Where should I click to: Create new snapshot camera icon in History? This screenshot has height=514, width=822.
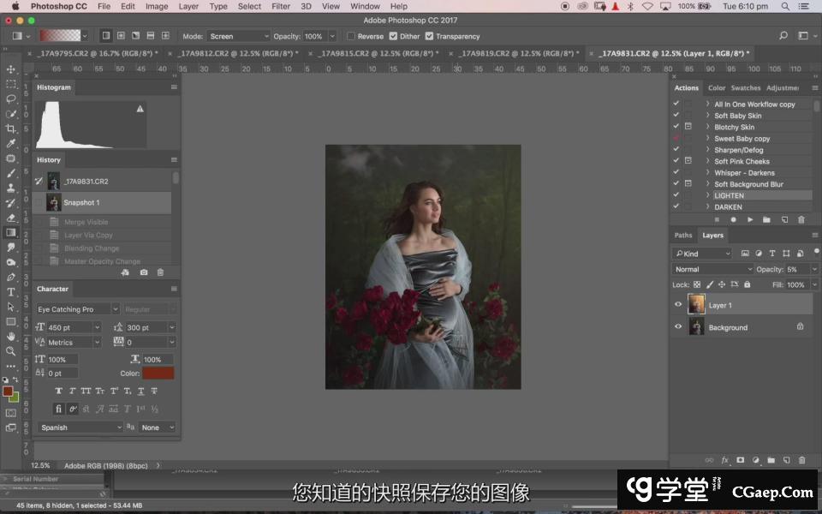(143, 272)
